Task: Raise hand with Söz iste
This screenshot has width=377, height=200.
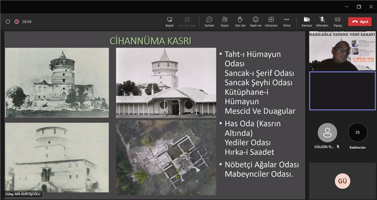Action: 240,21
